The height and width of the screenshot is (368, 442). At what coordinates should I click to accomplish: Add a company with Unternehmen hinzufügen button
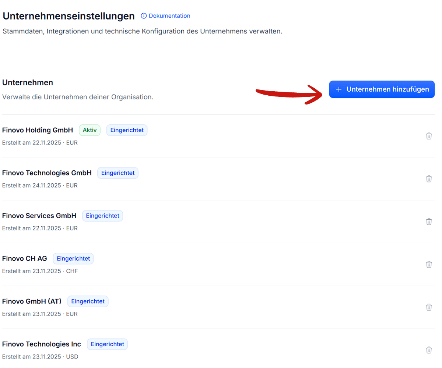click(x=382, y=89)
